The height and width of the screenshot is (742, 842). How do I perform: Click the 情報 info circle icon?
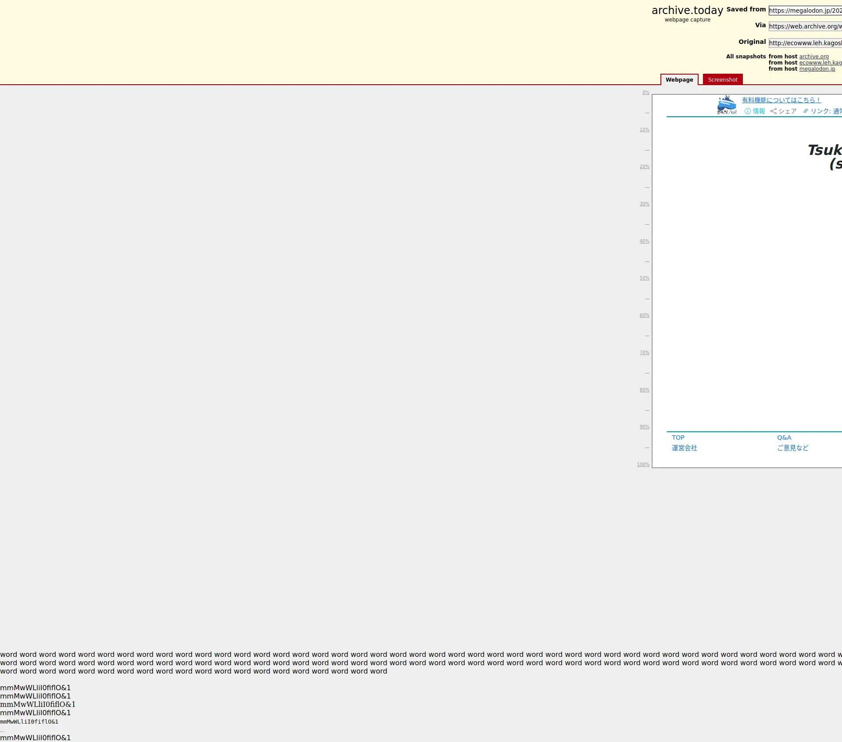click(x=748, y=111)
